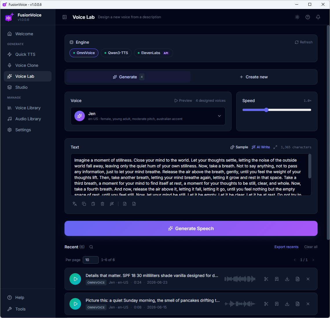Open the Jen voice dropdown
This screenshot has height=318, width=330.
pyautogui.click(x=148, y=116)
